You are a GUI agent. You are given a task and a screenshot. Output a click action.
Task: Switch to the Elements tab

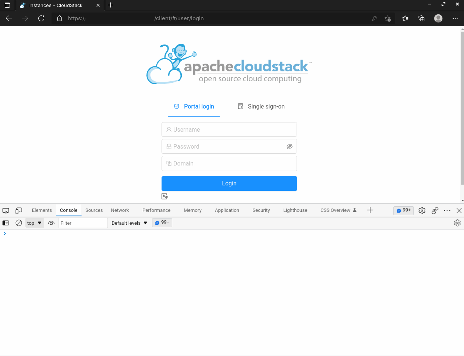pyautogui.click(x=42, y=210)
